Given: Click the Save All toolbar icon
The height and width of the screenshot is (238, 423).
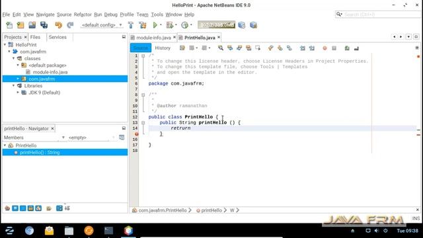Looking at the screenshot, I should [x=44, y=25].
